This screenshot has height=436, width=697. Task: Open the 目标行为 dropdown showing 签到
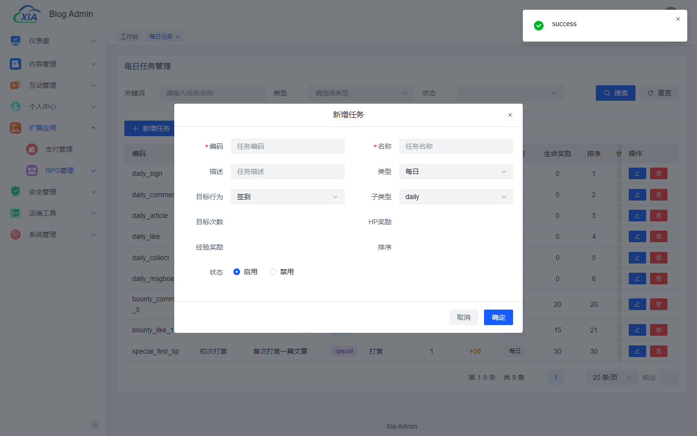pos(288,197)
